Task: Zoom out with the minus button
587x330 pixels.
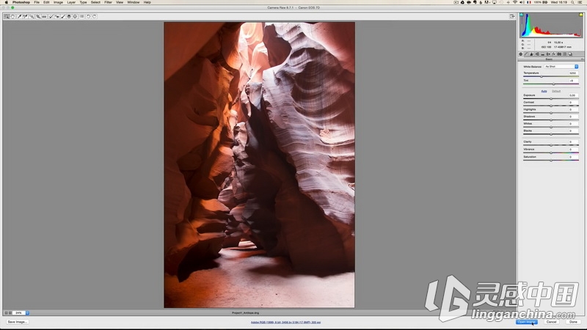Action: 6,313
